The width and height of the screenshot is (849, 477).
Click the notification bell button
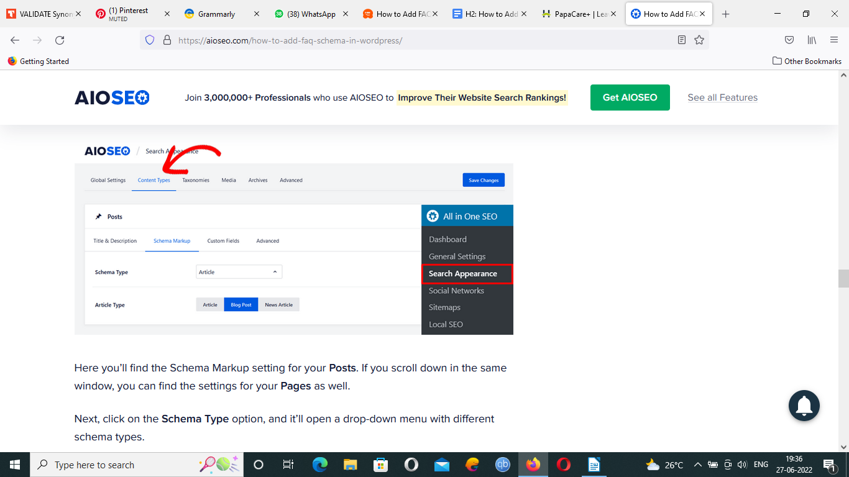point(804,406)
